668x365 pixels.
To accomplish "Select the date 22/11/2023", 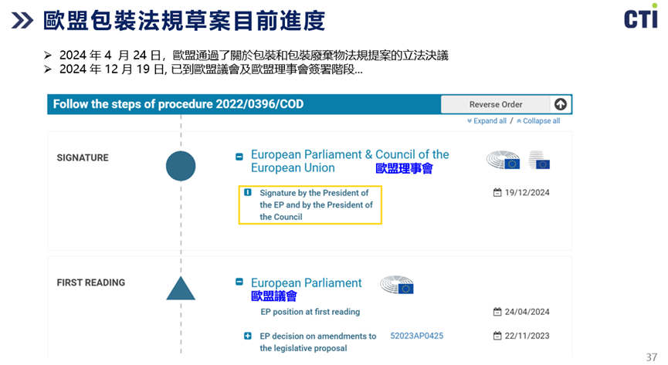I will [527, 336].
